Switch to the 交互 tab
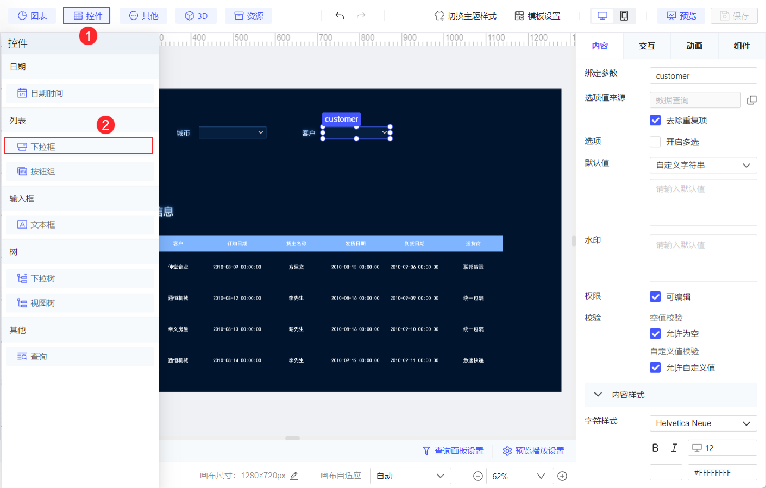This screenshot has height=488, width=766. pyautogui.click(x=647, y=46)
